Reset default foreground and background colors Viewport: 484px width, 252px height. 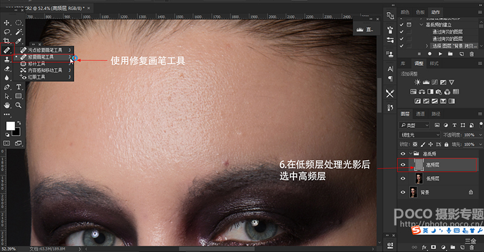point(7,134)
